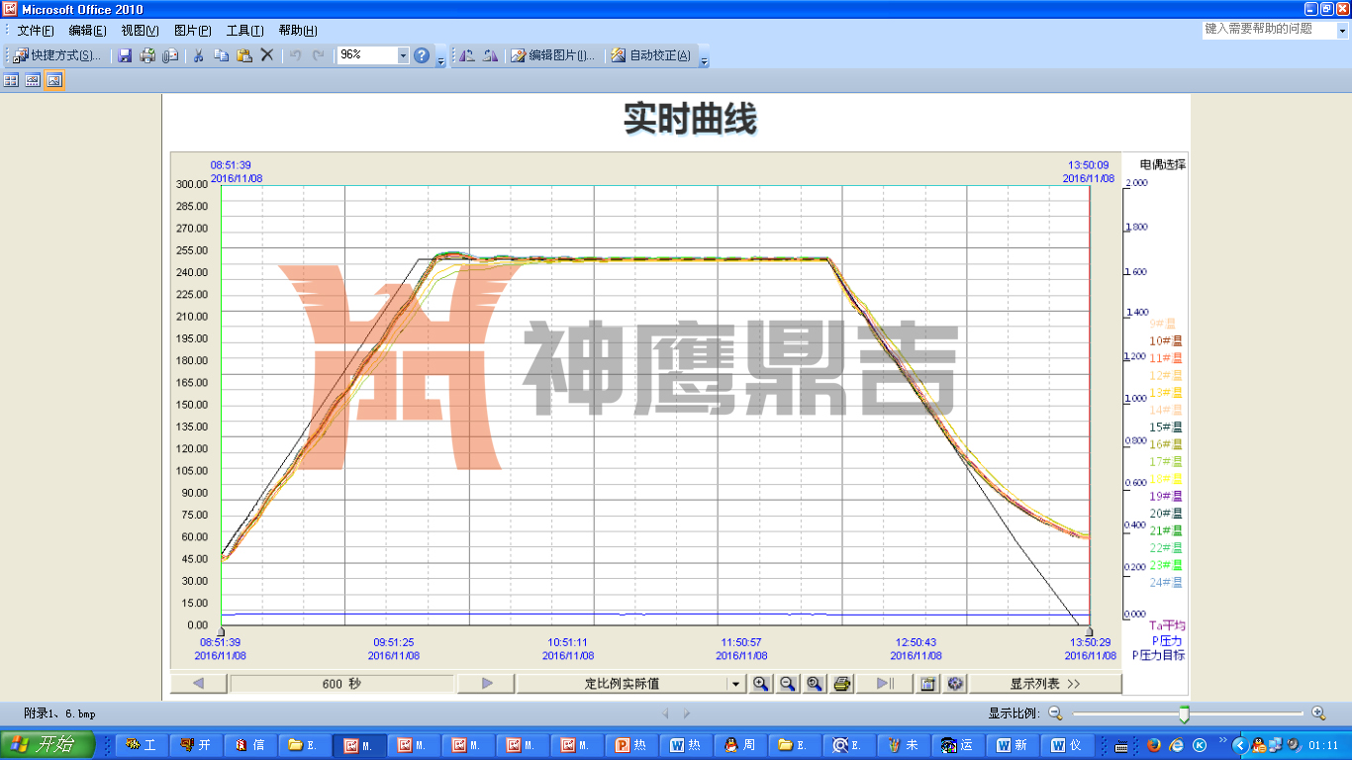Open the 帮助(H) menu
Image resolution: width=1352 pixels, height=760 pixels.
[298, 31]
